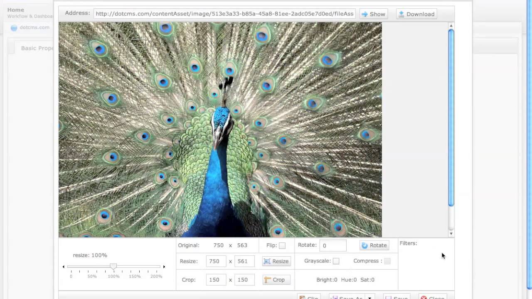Click the left arrow of resize slider
The image size is (532, 299).
64,267
